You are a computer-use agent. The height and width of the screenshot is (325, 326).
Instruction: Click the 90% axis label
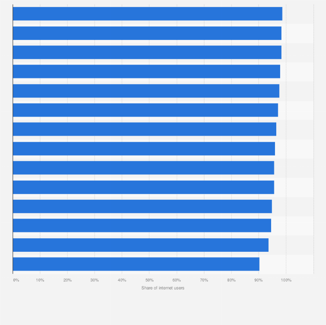click(x=259, y=280)
